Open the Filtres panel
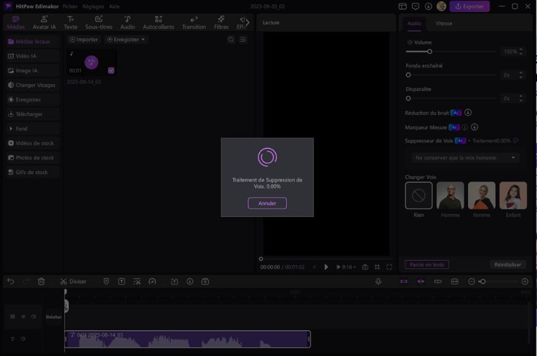This screenshot has width=537, height=356. [x=221, y=23]
